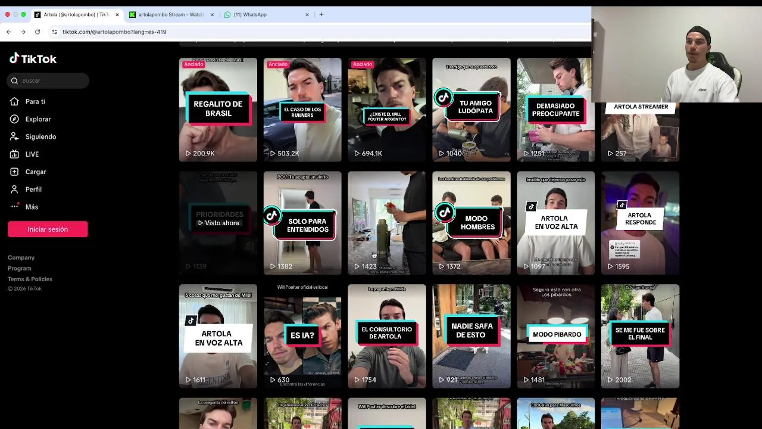Viewport: 762px width, 429px height.
Task: Open ¿Existe el Will Poulter argento? video
Action: 387,110
